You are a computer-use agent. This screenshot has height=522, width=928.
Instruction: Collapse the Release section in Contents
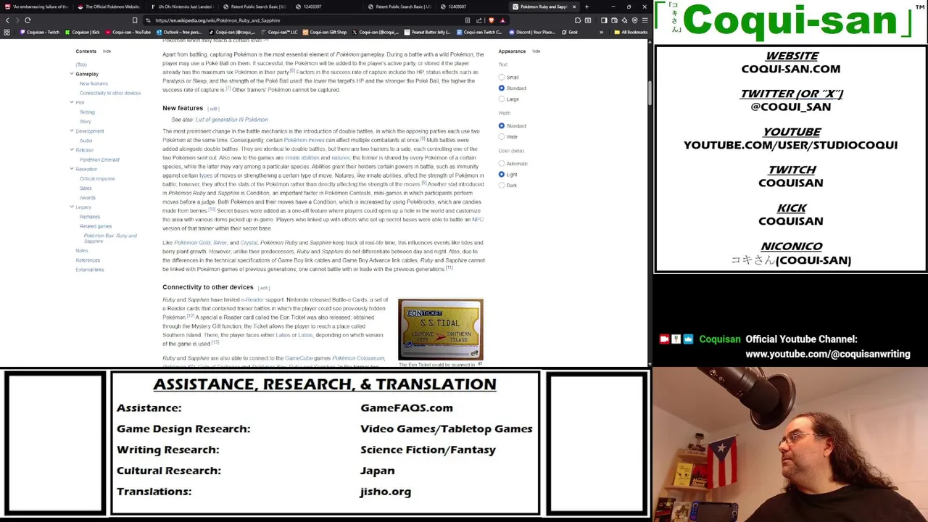72,149
